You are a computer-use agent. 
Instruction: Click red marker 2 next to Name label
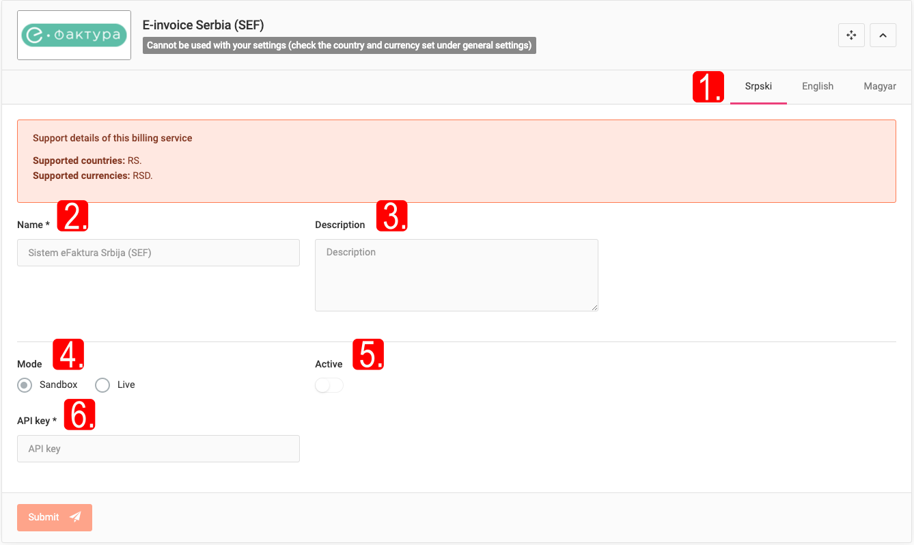point(72,216)
